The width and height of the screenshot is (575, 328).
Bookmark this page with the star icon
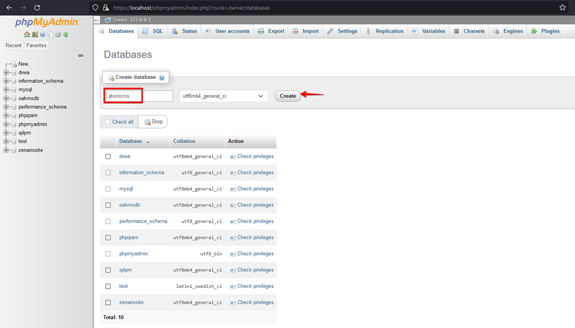(563, 7)
